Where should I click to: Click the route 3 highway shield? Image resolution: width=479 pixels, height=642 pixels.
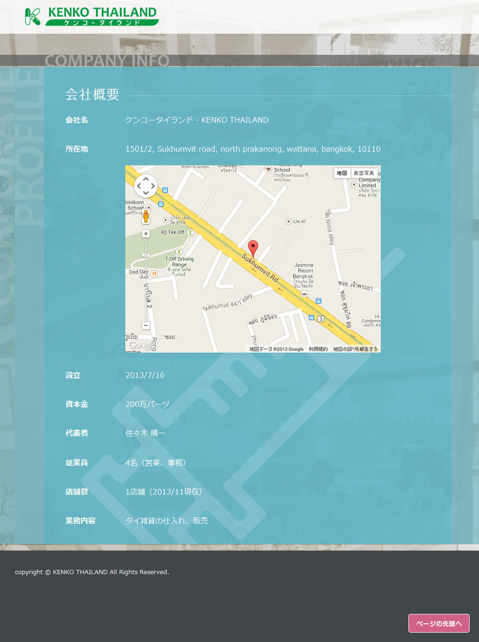pyautogui.click(x=321, y=319)
